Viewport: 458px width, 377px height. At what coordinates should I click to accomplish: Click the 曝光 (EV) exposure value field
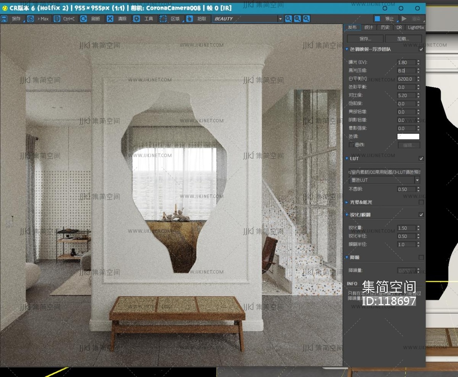tap(405, 62)
